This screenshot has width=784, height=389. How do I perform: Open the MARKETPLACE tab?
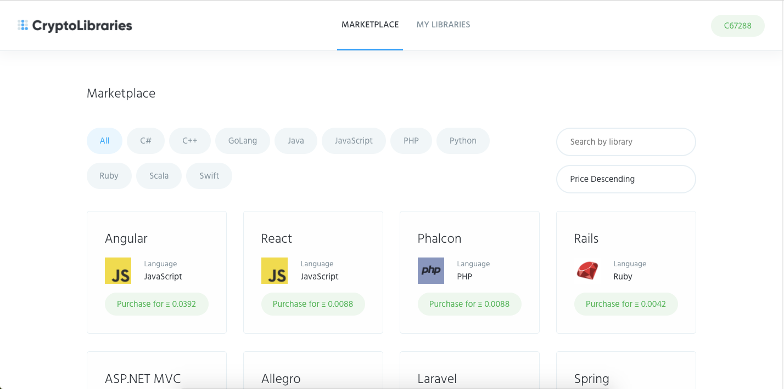370,24
